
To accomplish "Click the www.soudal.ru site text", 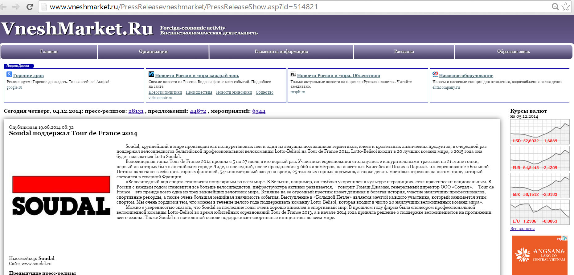I will 37,264.
